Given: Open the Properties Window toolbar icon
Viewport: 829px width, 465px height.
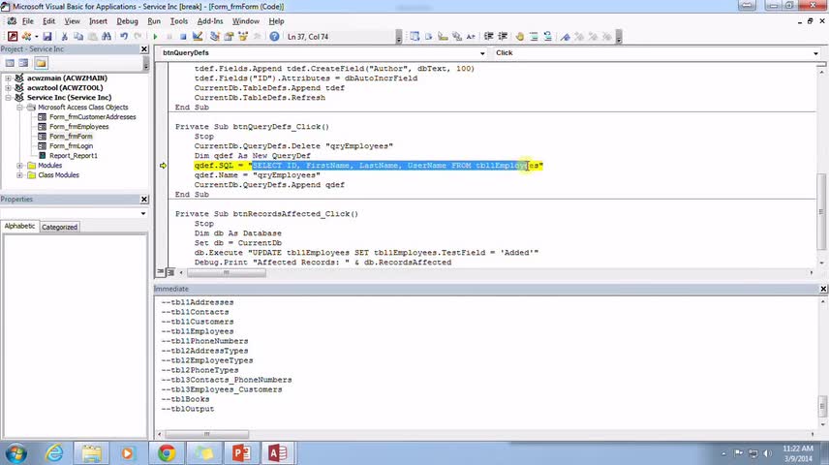Looking at the screenshot, I should pos(229,37).
